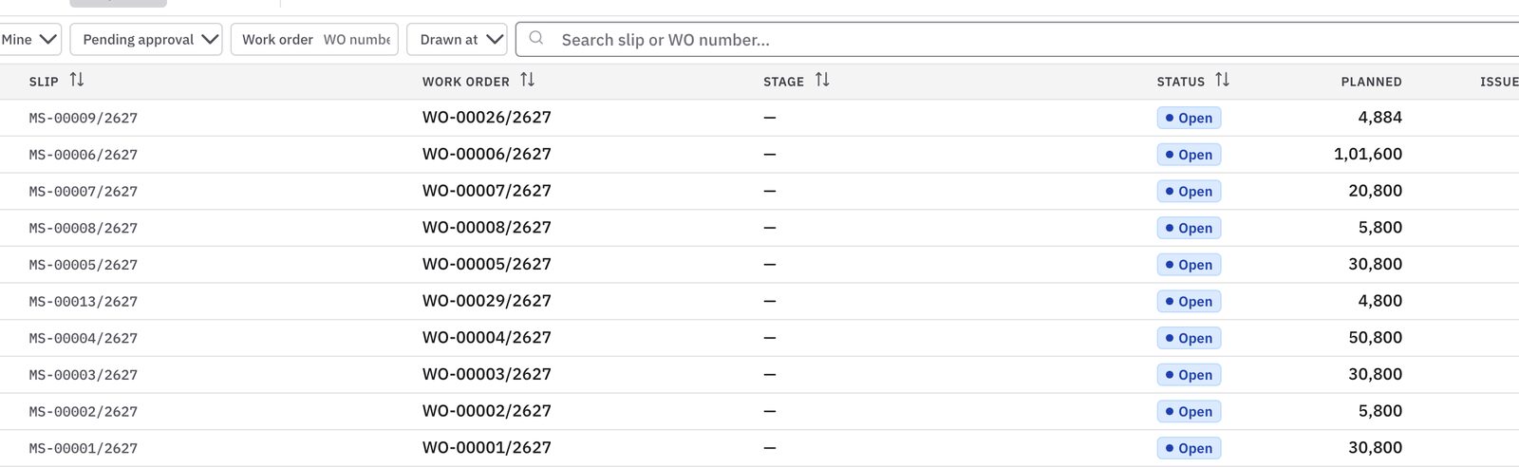Sort table by Status column
Image resolution: width=1519 pixels, height=467 pixels.
pyautogui.click(x=1223, y=81)
